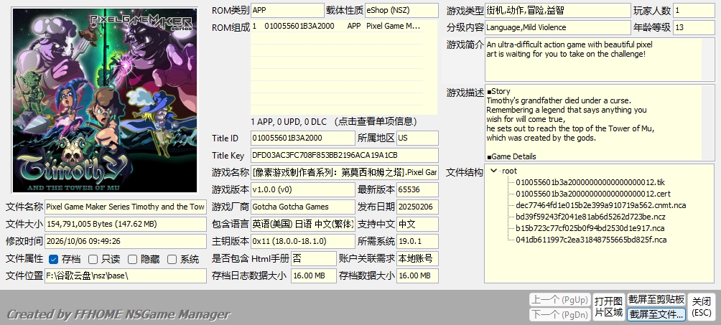Image resolution: width=721 pixels, height=325 pixels.
Task: Click the 年龄等级 field showing 13
Action: click(x=694, y=27)
